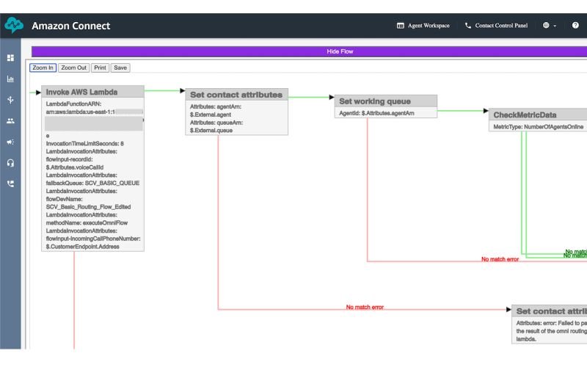The height and width of the screenshot is (367, 587).
Task: Click 'Attributes: error: Failed to' text in lower block
Action: coord(551,323)
